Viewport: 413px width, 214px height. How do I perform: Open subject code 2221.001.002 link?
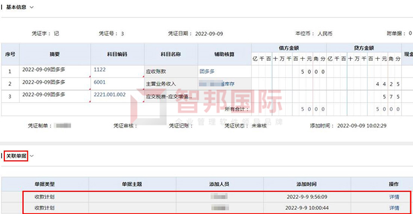coord(110,95)
